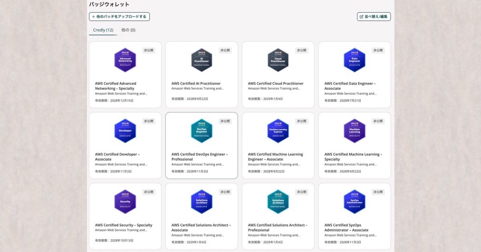Click 非公開 tag on Security Specialty card

tap(148, 192)
